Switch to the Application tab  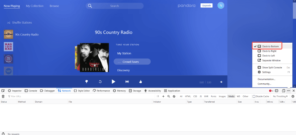coord(172,91)
